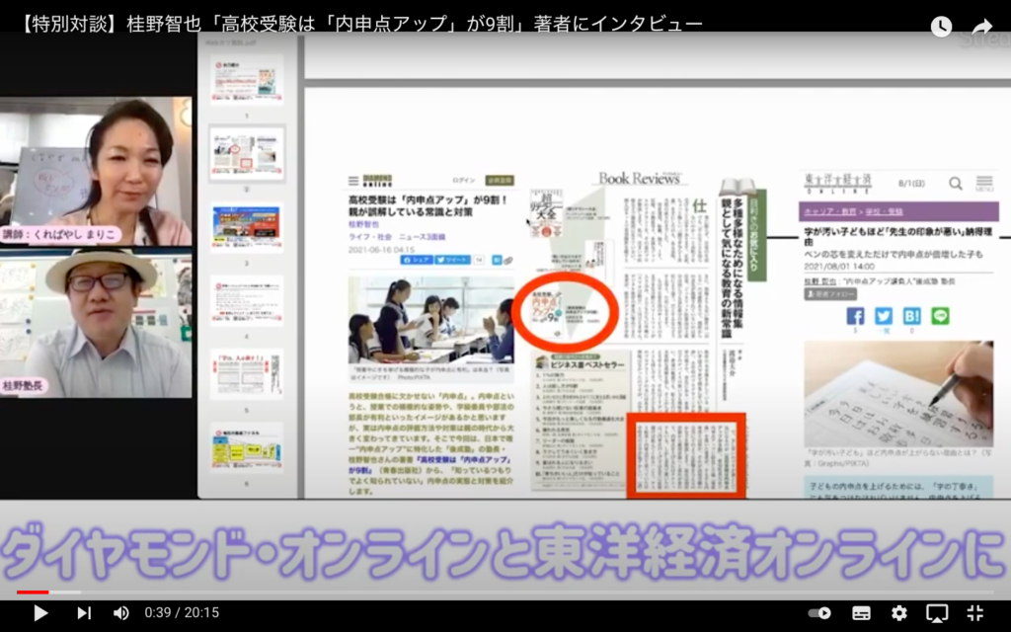This screenshot has height=632, width=1011.
Task: Click the Toyo Keizai date 2021/08/01 14:00
Action: coord(839,266)
